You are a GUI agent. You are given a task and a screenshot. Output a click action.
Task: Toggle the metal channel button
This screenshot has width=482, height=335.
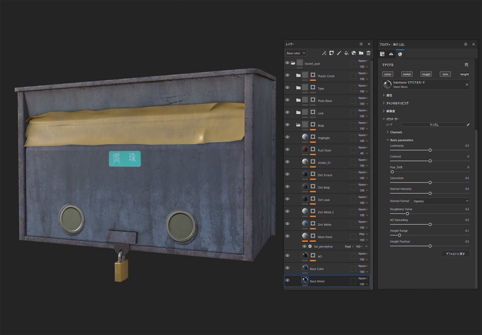[407, 74]
